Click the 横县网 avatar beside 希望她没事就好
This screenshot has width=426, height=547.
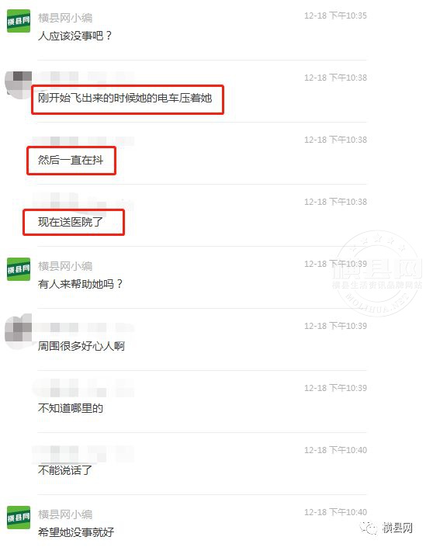[x=19, y=518]
